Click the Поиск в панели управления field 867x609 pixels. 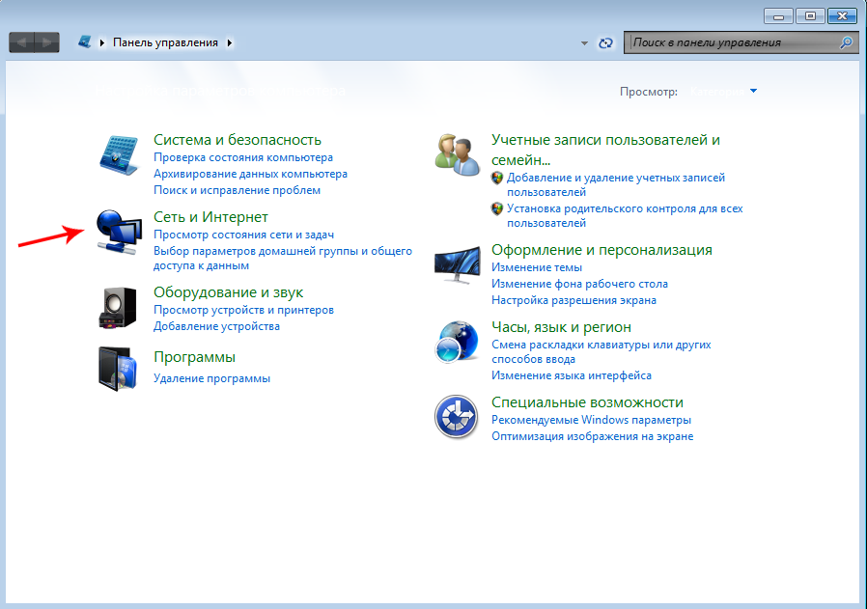click(x=732, y=43)
